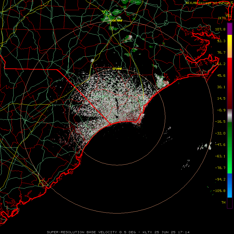Click the -32.0 velocity scale value
This screenshot has width=234, height=234.
coord(220,133)
